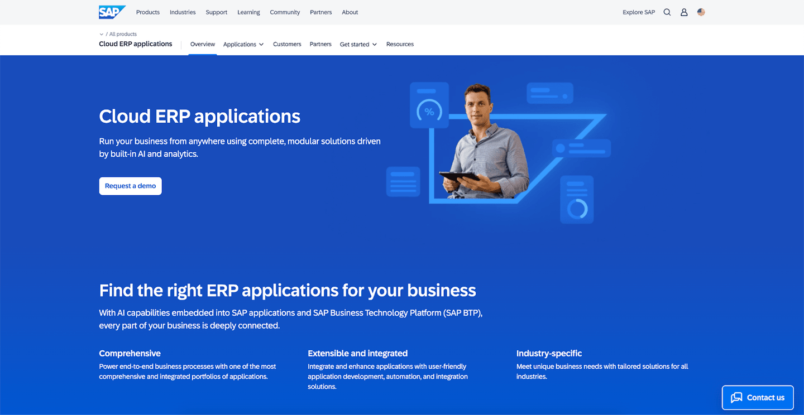
Task: Open the Industries menu
Action: point(183,12)
